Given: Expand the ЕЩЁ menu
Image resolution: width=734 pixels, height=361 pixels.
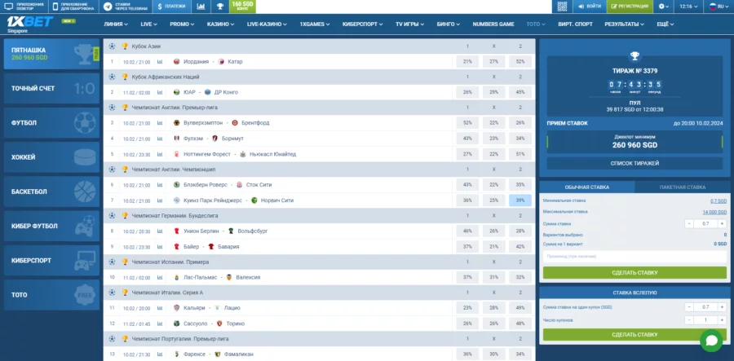Looking at the screenshot, I should coord(665,24).
